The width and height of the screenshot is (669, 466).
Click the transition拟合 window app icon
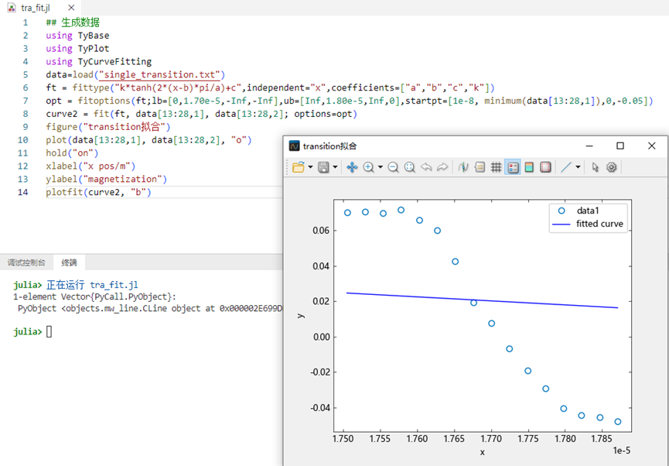click(x=294, y=146)
